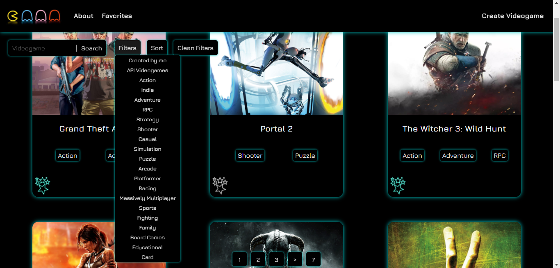
Task: Open the green Left 4 Dead thumbnail
Action: pyautogui.click(x=454, y=245)
